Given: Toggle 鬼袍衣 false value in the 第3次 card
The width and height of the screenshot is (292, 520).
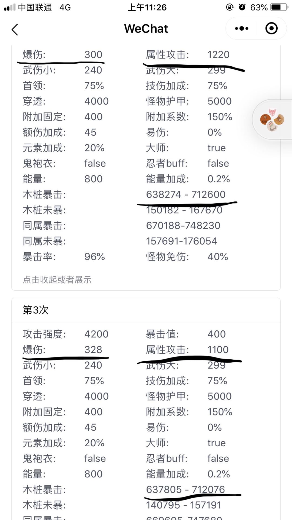Looking at the screenshot, I should (x=95, y=458).
